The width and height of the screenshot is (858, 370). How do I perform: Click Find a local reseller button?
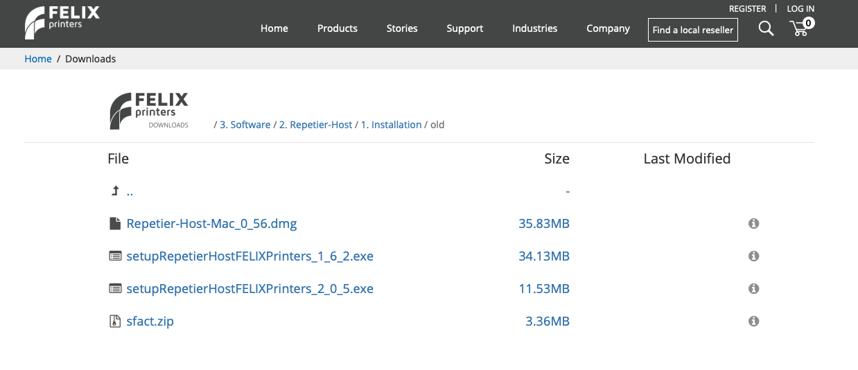click(693, 30)
